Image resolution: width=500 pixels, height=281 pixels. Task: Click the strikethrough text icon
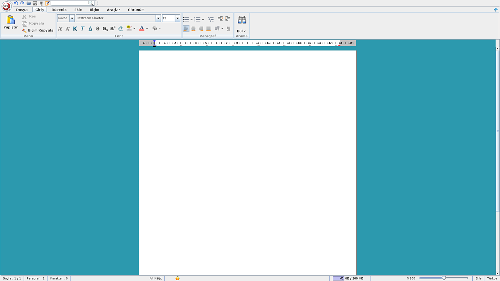98,29
